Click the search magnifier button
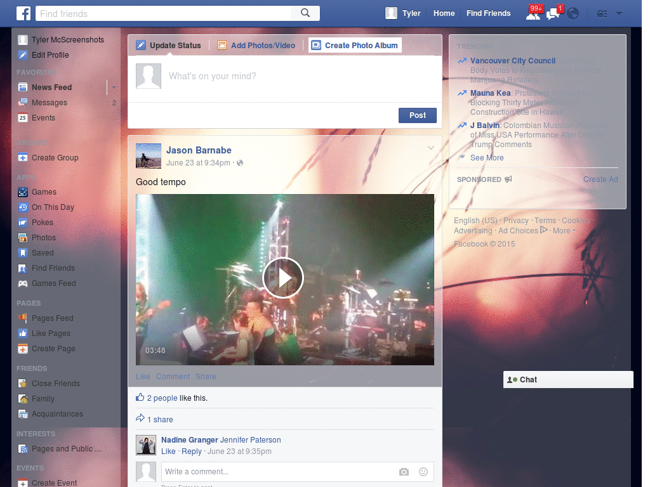Viewport: 650px width, 487px height. pyautogui.click(x=305, y=13)
